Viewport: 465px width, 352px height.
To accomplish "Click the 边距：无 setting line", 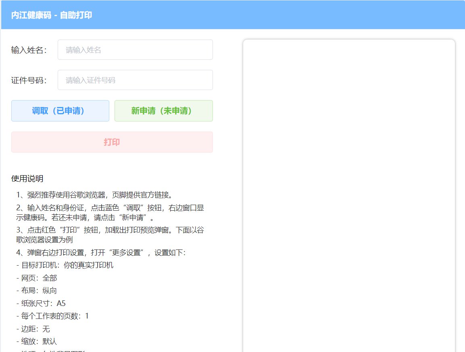I will 33,329.
